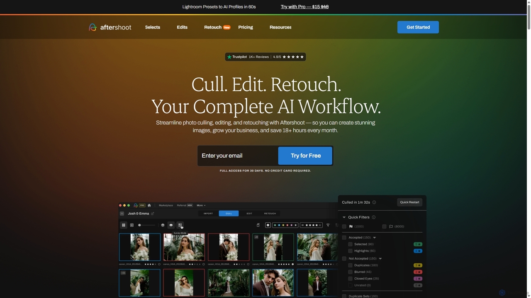Click the green 5-star badge for Selected
Screen dimensions: 531x298
pos(418,244)
